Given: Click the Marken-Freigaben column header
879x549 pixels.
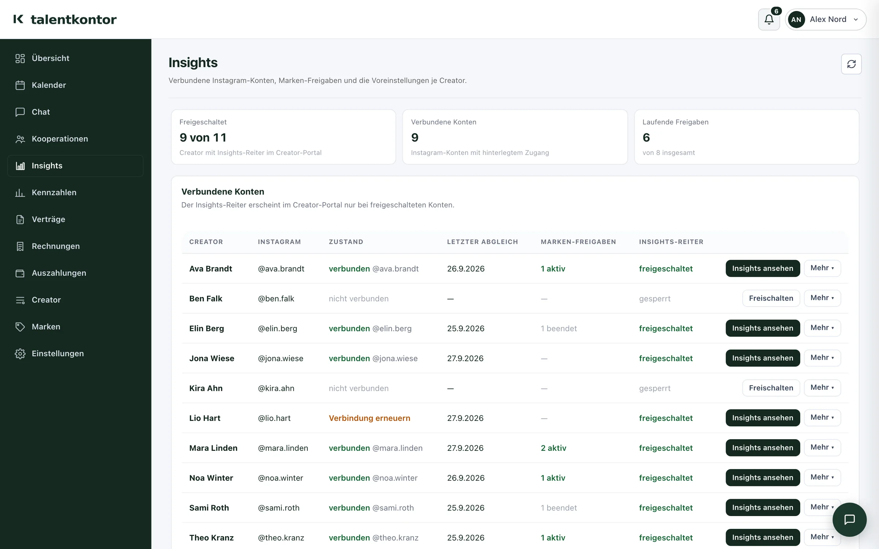Looking at the screenshot, I should coord(578,242).
